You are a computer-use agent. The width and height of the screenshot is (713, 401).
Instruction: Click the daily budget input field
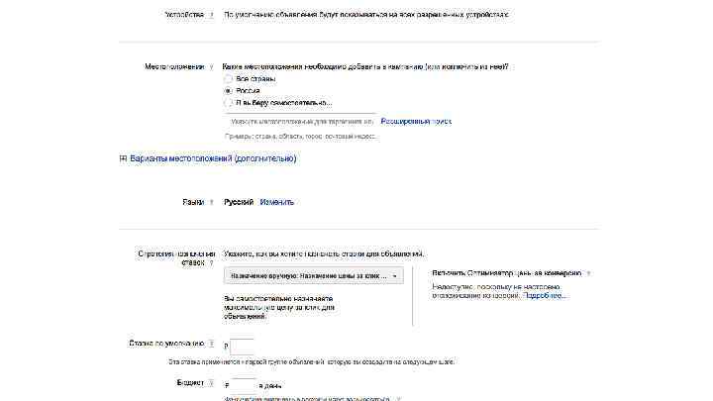tap(244, 385)
